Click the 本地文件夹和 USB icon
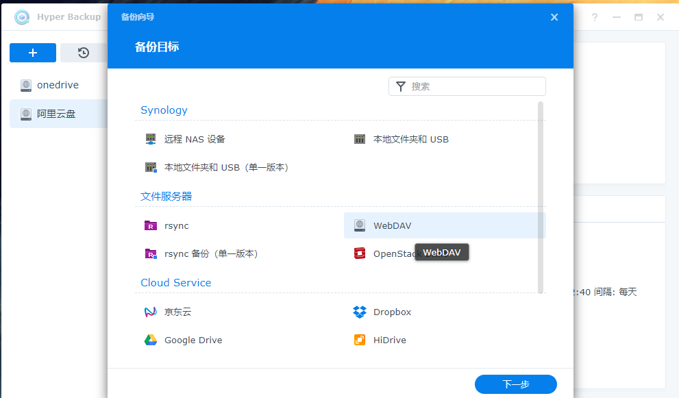 click(x=360, y=139)
